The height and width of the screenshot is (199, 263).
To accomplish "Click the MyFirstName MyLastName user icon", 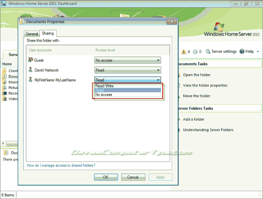I will pyautogui.click(x=30, y=80).
